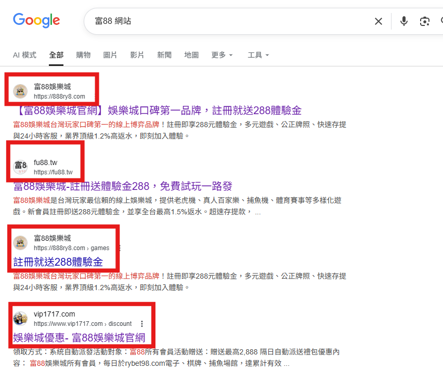The height and width of the screenshot is (370, 443).
Task: Focus the search field containing 富88 網站
Action: (226, 21)
